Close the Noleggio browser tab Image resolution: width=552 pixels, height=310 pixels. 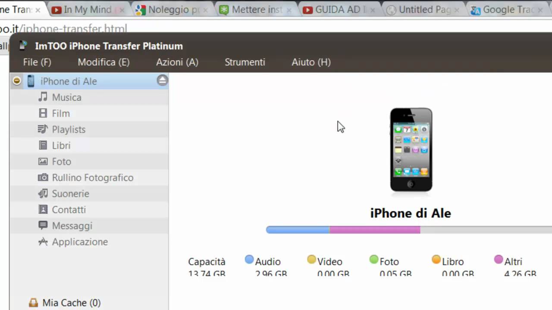click(205, 10)
